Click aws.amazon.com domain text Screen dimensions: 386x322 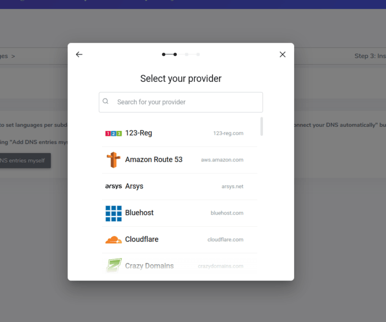[x=222, y=159]
